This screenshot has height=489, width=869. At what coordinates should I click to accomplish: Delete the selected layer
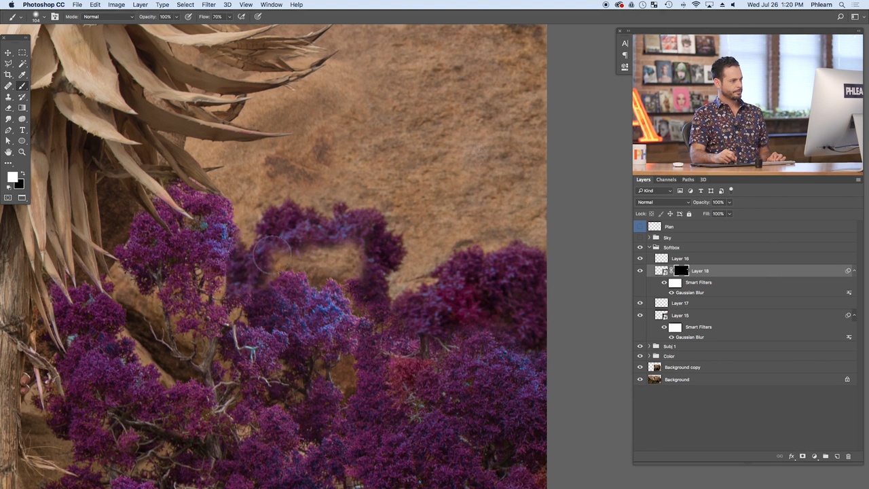848,456
